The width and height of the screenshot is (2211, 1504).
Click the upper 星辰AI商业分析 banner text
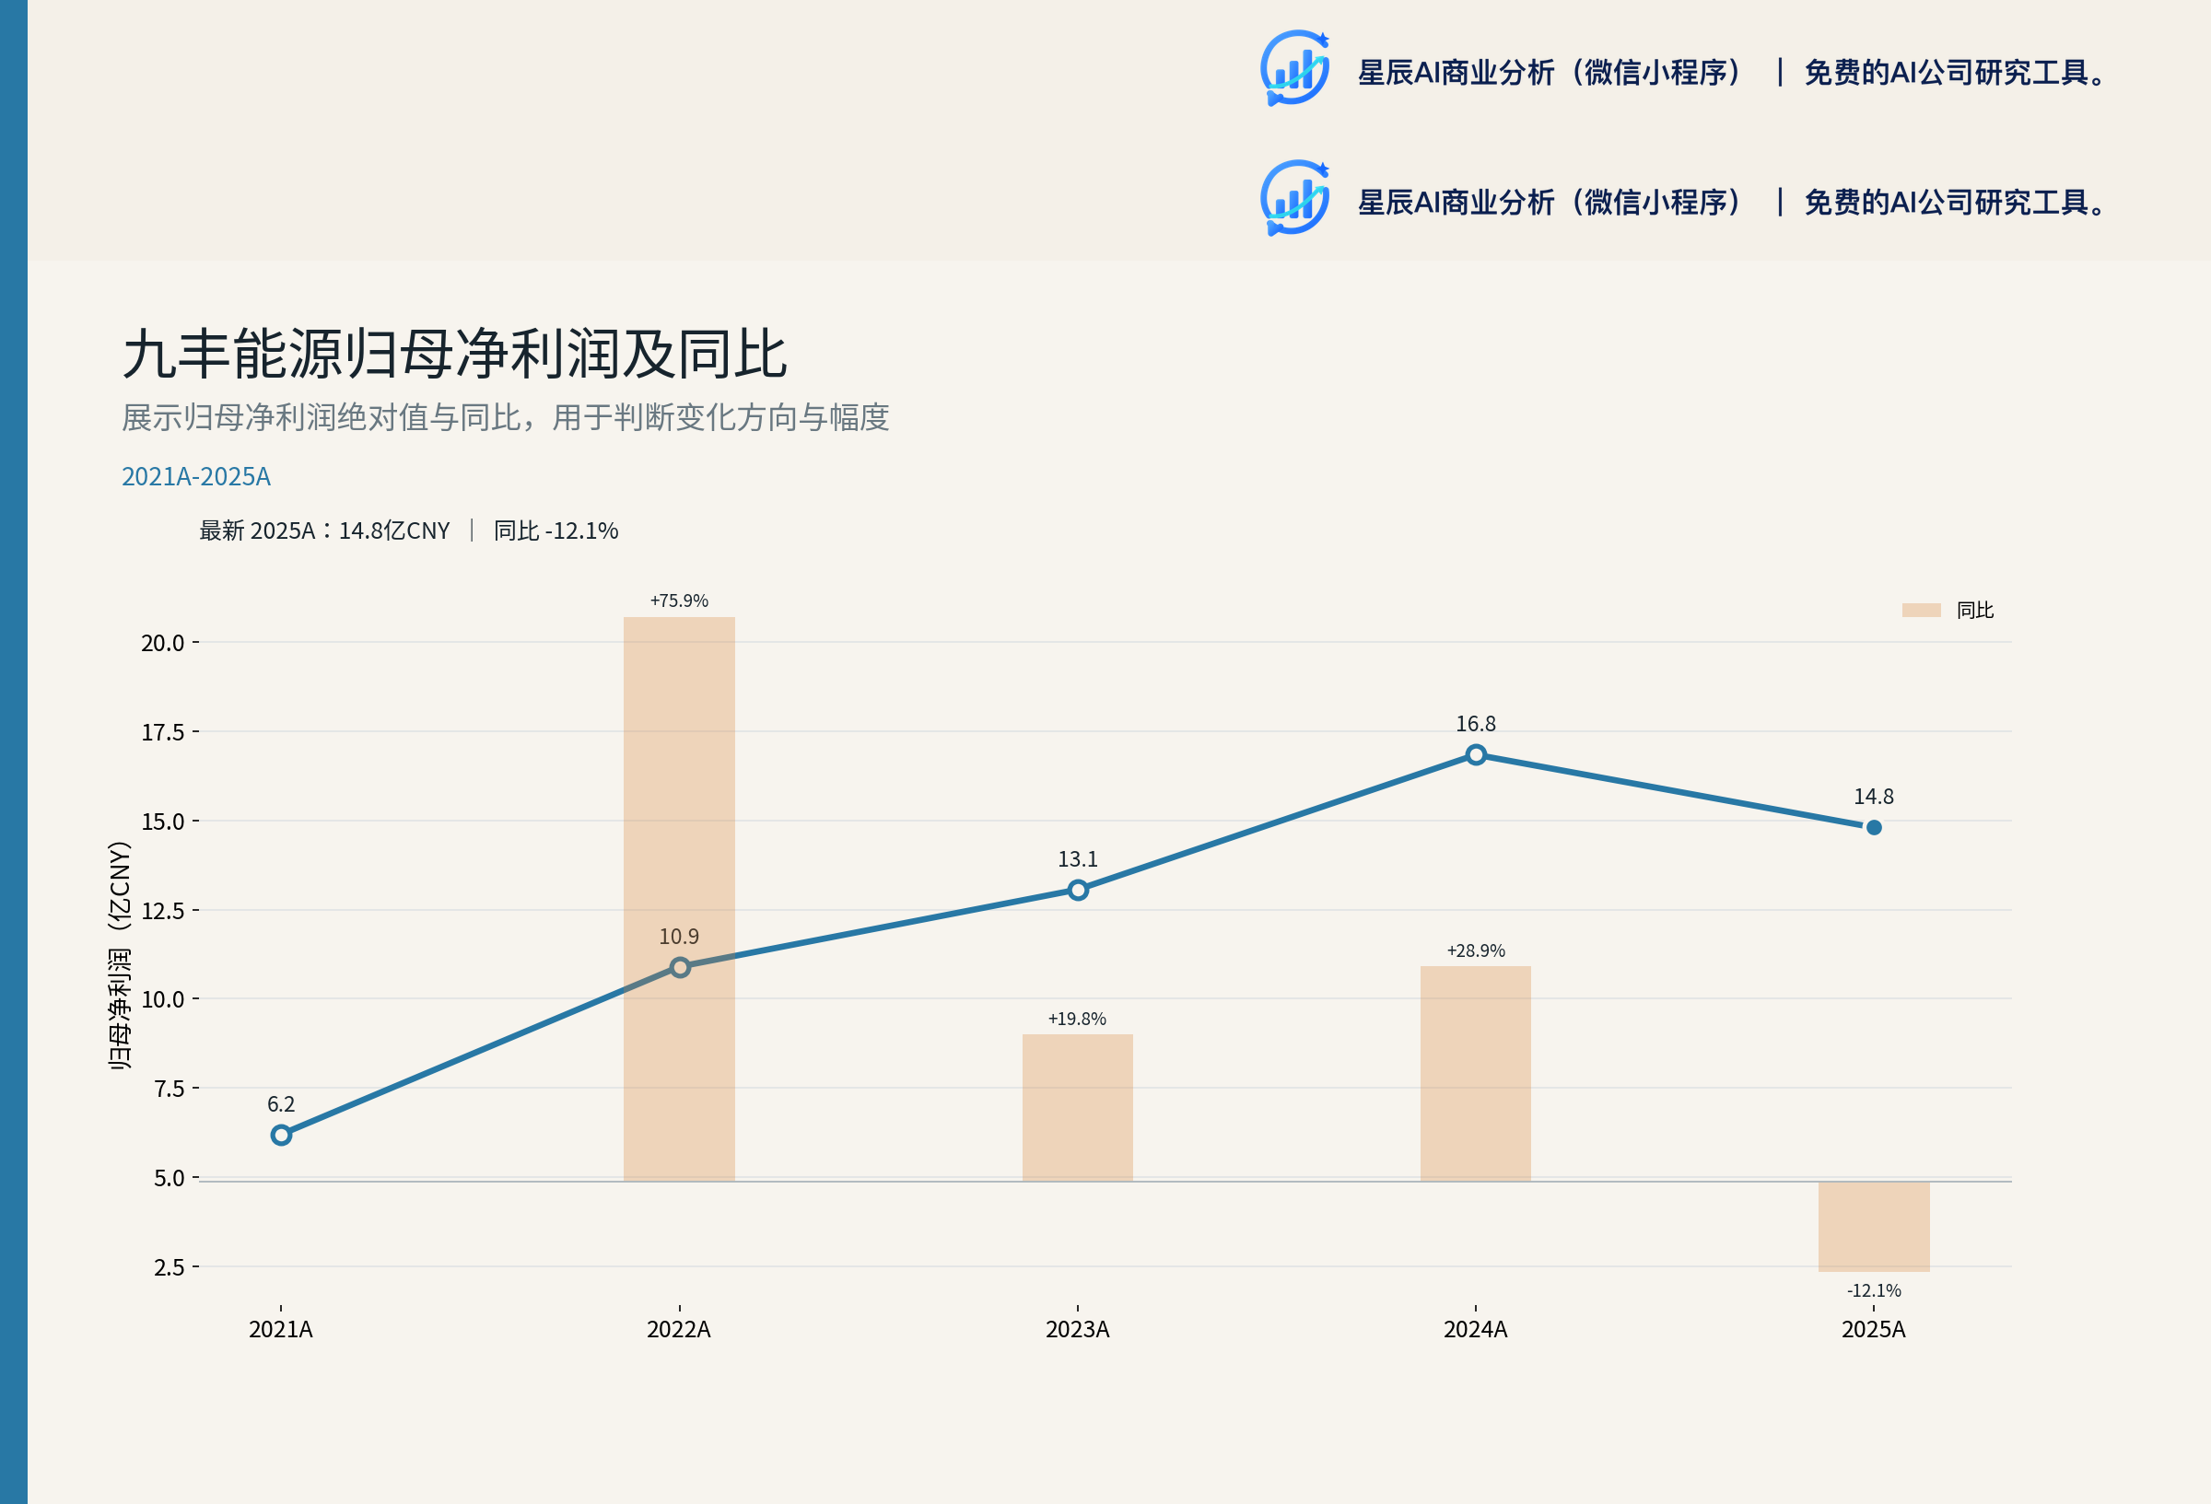click(x=1550, y=72)
